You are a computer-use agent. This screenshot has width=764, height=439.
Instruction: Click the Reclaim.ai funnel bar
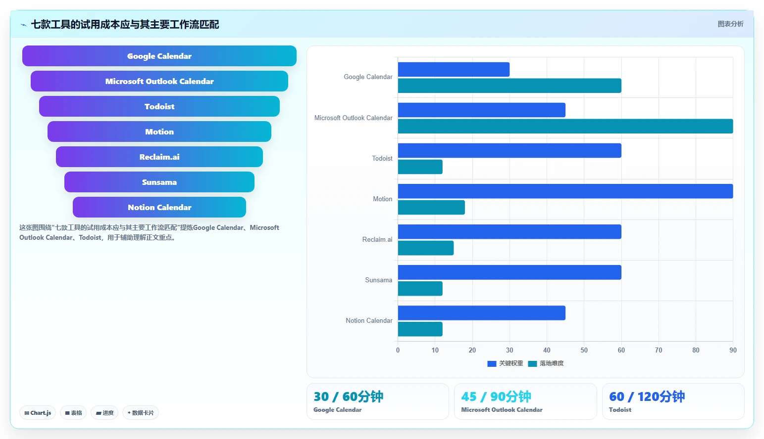[159, 157]
